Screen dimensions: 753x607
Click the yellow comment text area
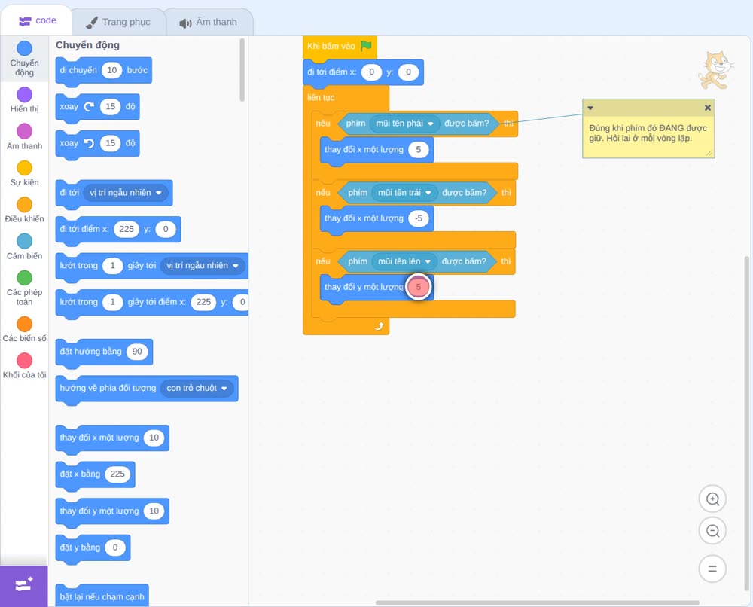tap(648, 133)
